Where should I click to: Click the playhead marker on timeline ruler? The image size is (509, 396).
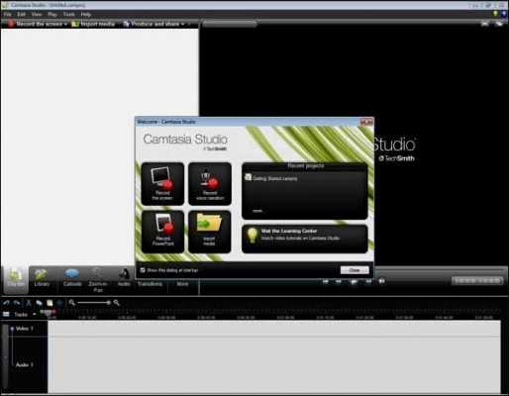[x=49, y=313]
